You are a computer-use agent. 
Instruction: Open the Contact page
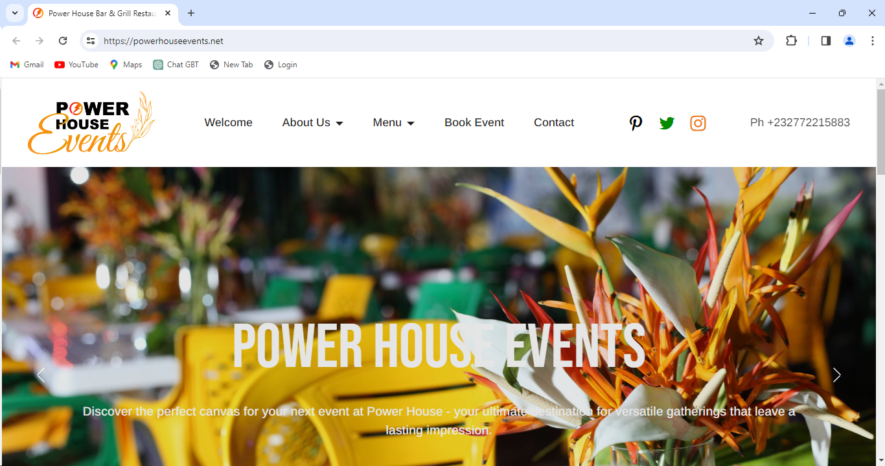pos(553,123)
